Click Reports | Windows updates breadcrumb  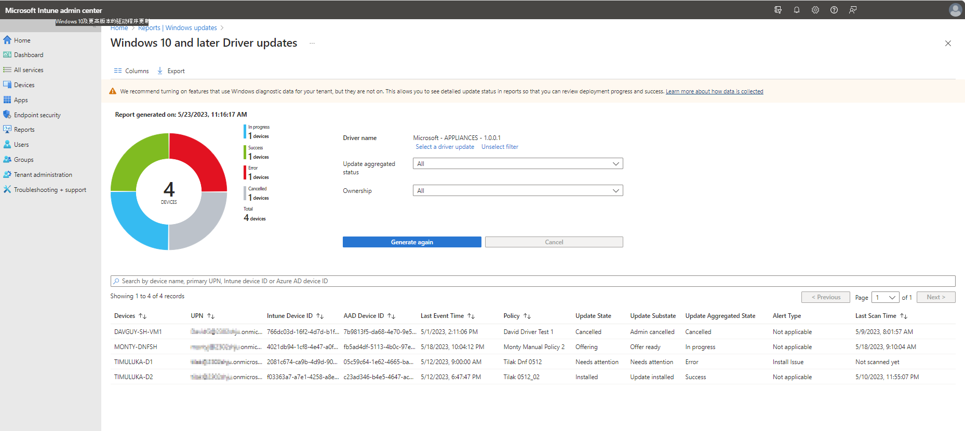(x=178, y=28)
